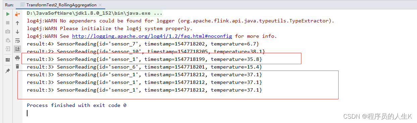Image resolution: width=417 pixels, height=123 pixels.
Task: Clear console with the trash icon
Action: point(17,67)
